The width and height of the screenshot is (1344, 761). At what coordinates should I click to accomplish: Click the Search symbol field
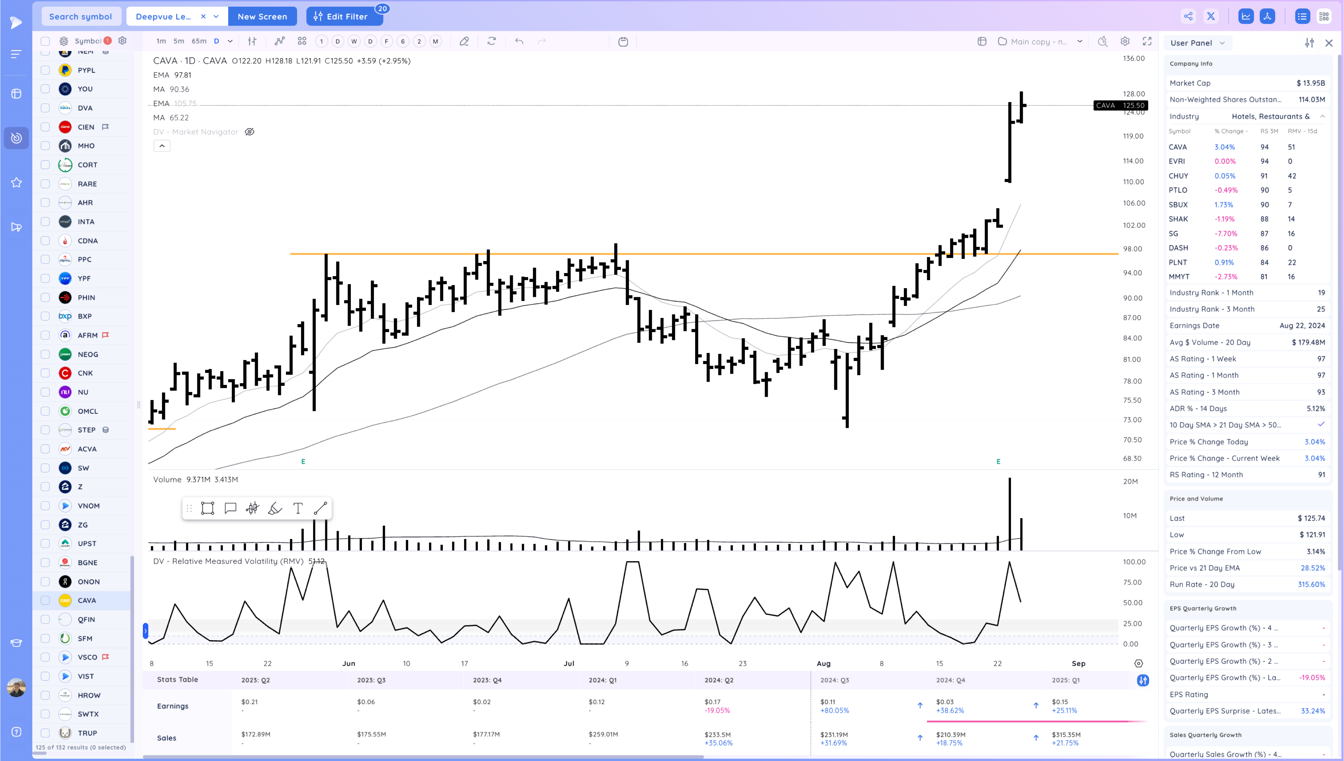click(x=81, y=16)
